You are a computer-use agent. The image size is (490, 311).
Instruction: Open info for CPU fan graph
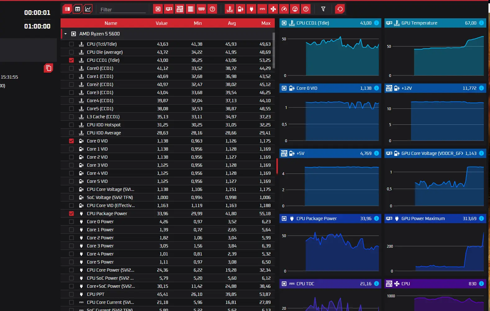[481, 284]
